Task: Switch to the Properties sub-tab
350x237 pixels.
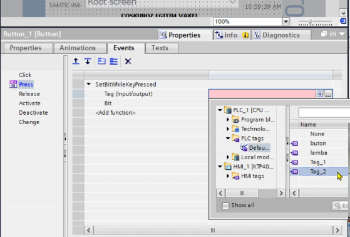Action: pos(28,48)
